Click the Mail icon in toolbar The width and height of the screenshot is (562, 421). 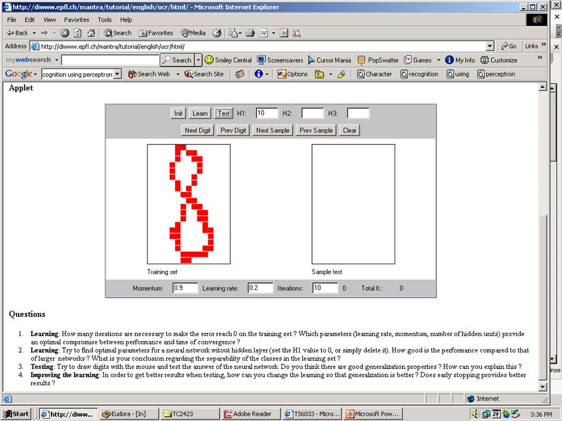(234, 33)
